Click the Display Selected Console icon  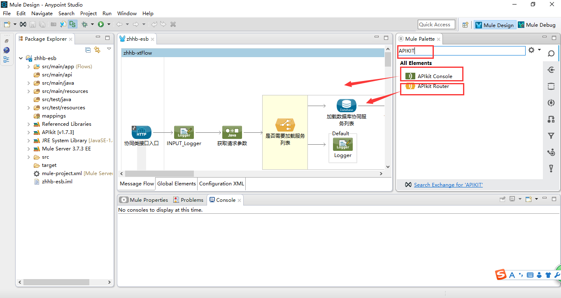512,199
